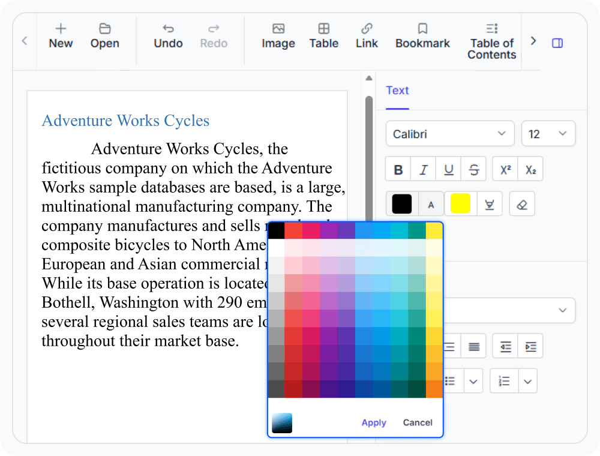Click Apply in the color picker
This screenshot has height=456, width=600.
tap(374, 423)
